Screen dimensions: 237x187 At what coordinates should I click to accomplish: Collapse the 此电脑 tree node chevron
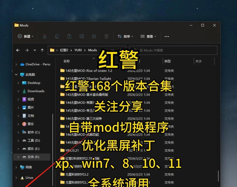tap(16, 75)
